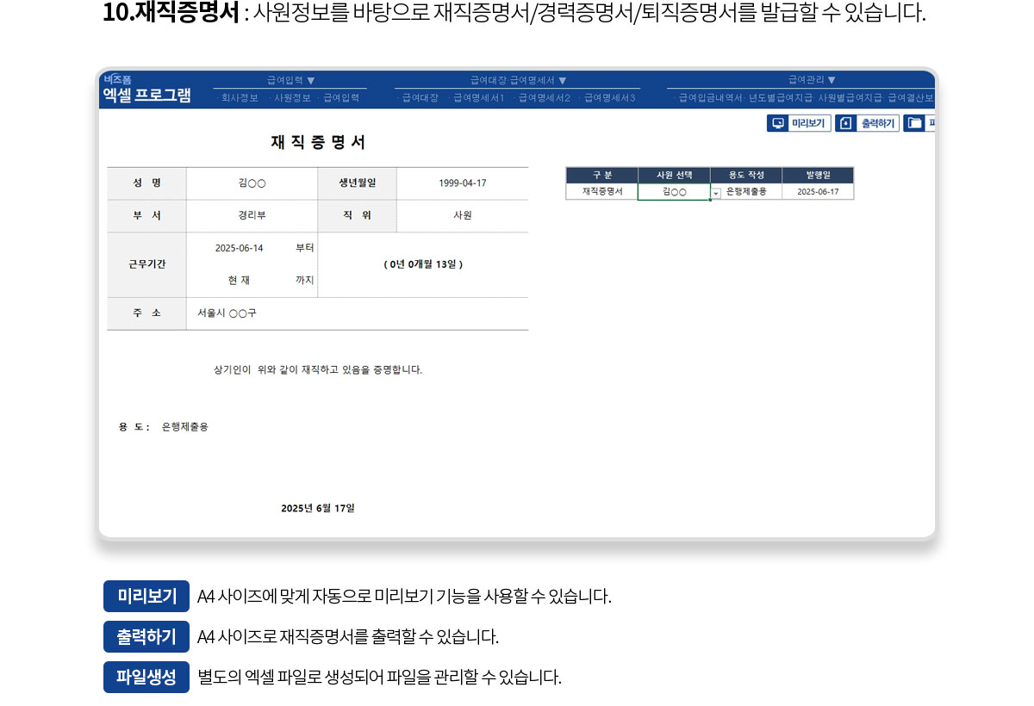
Task: Select the 김○○ cell under 사원 선택
Action: (x=674, y=192)
